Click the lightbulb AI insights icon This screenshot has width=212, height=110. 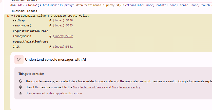[19, 59]
